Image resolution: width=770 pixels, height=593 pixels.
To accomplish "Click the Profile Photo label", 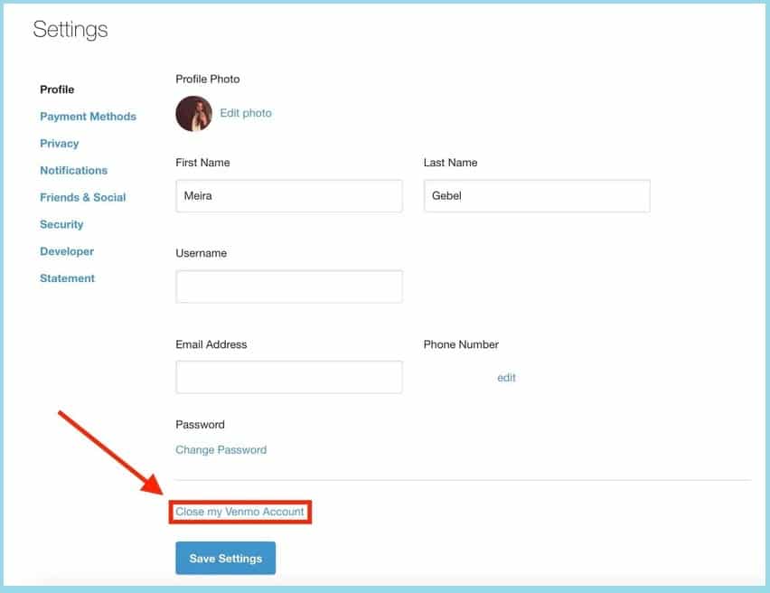I will pos(208,80).
